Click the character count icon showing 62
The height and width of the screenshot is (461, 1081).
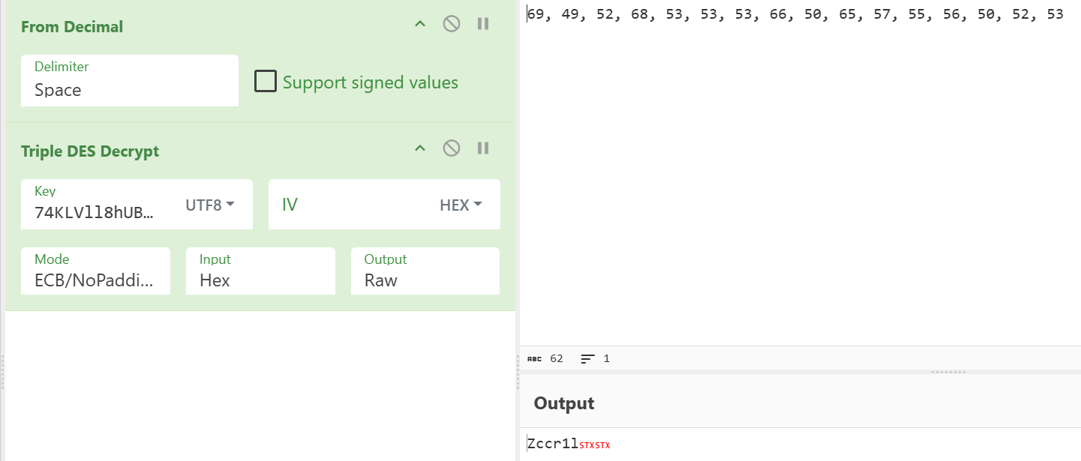[x=534, y=359]
